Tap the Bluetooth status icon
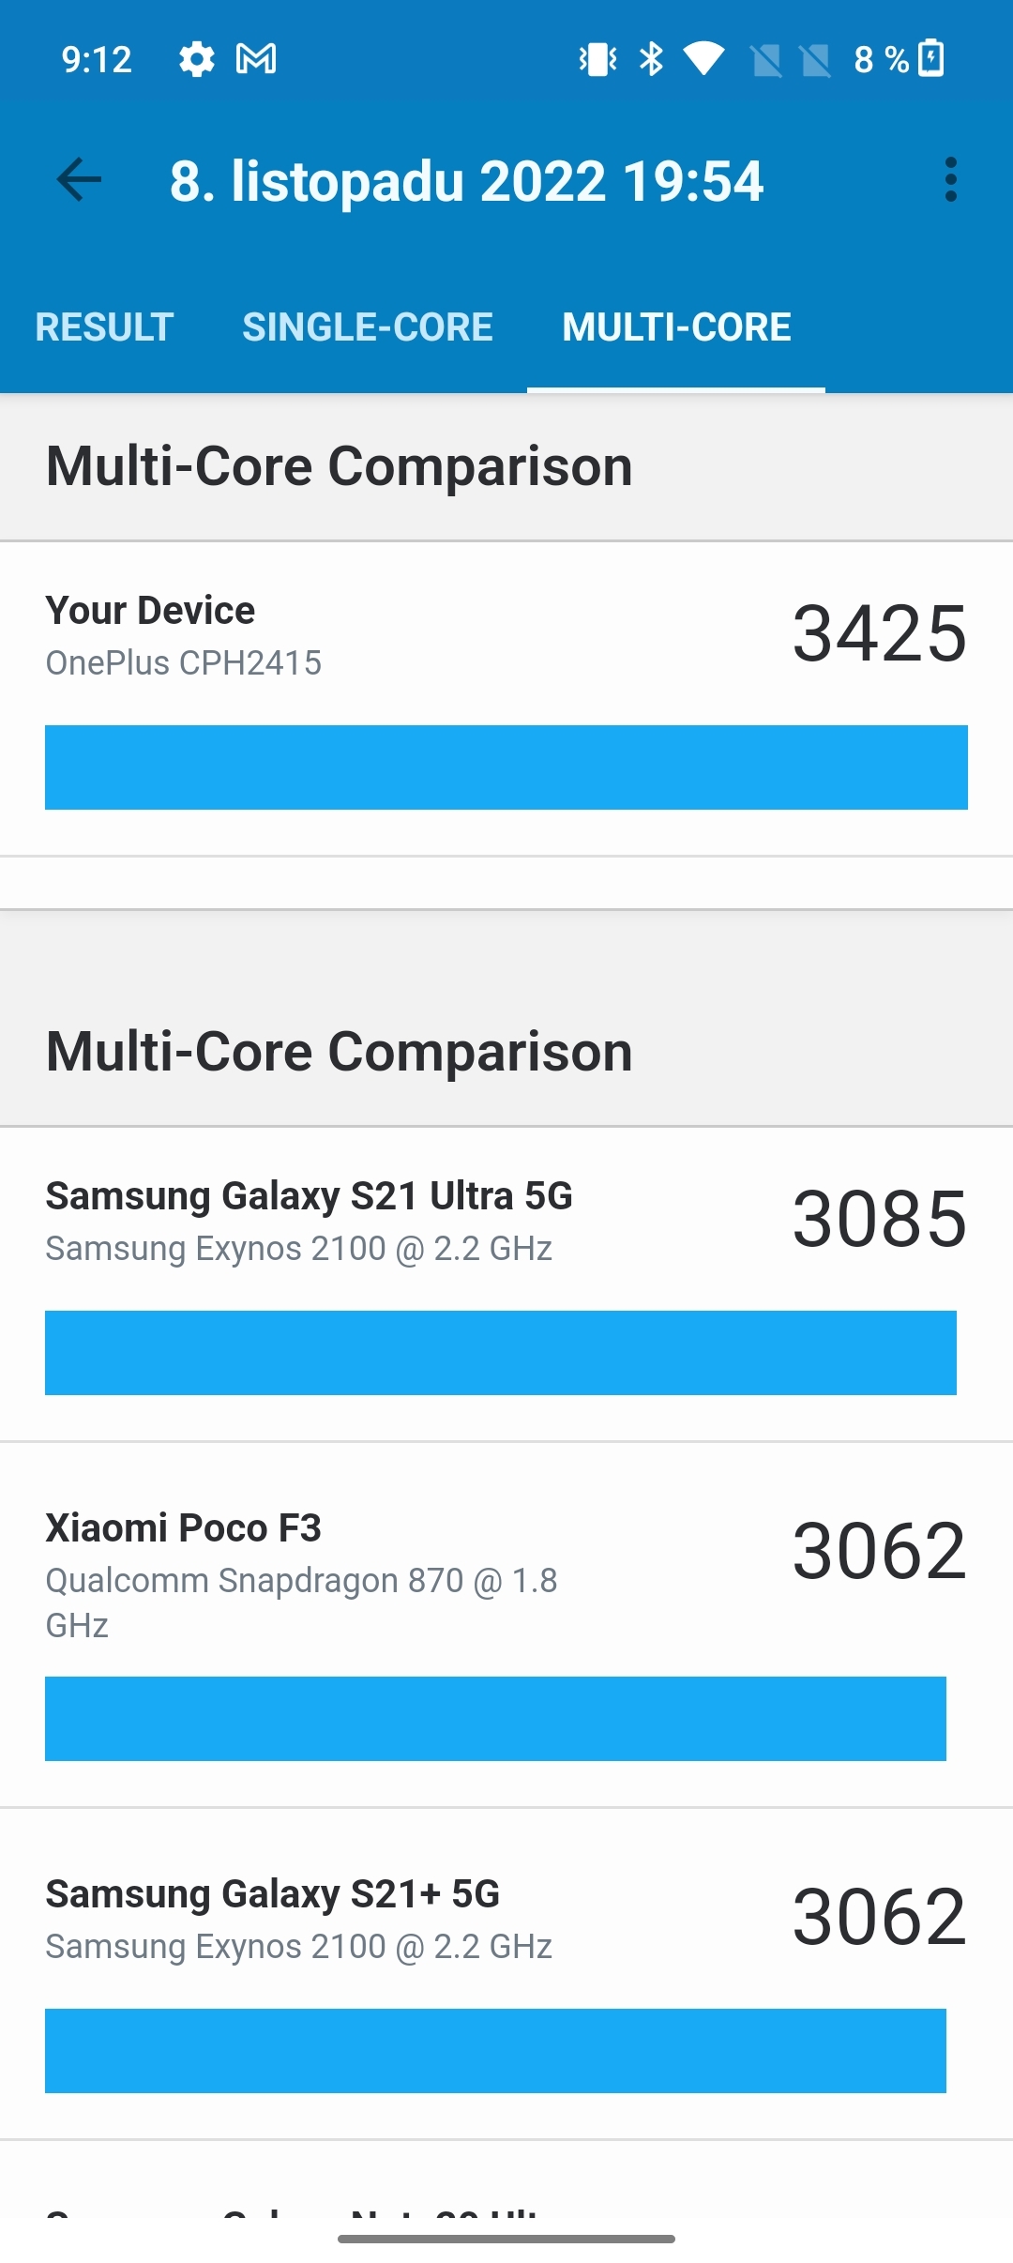 pyautogui.click(x=651, y=59)
